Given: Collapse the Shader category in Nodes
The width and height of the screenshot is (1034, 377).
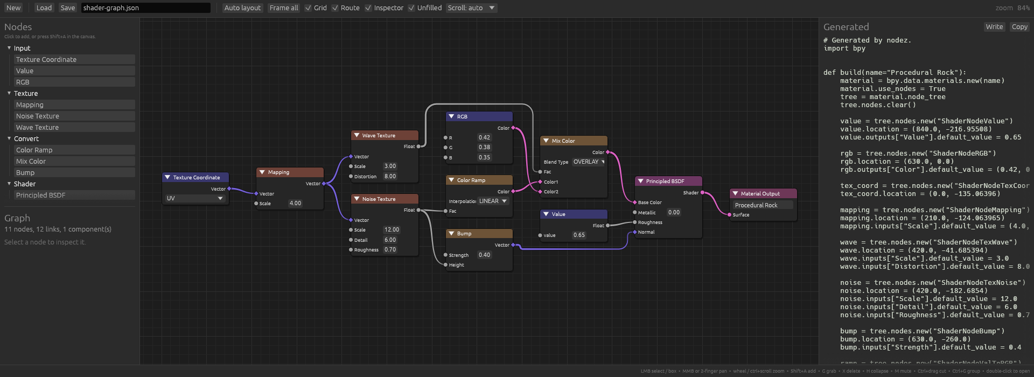Looking at the screenshot, I should (9, 184).
